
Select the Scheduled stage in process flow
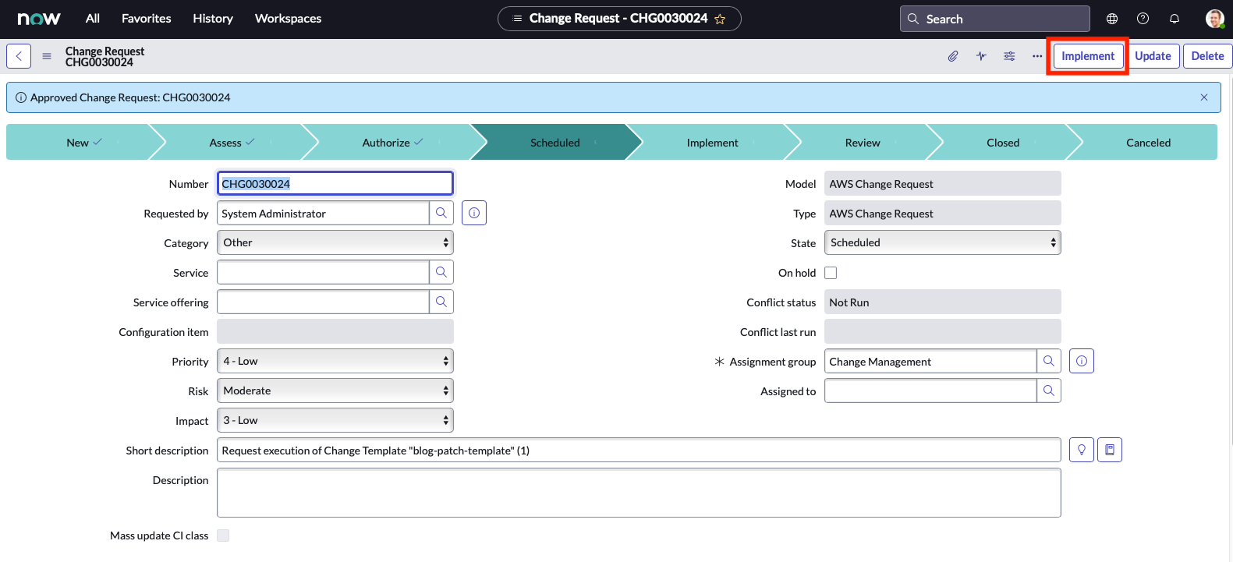point(555,143)
